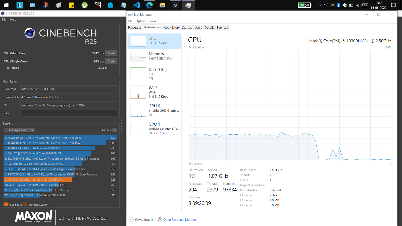Select the Core i7-4850HQ ranking row
Viewport: 402px width, 226px height.
(60, 185)
